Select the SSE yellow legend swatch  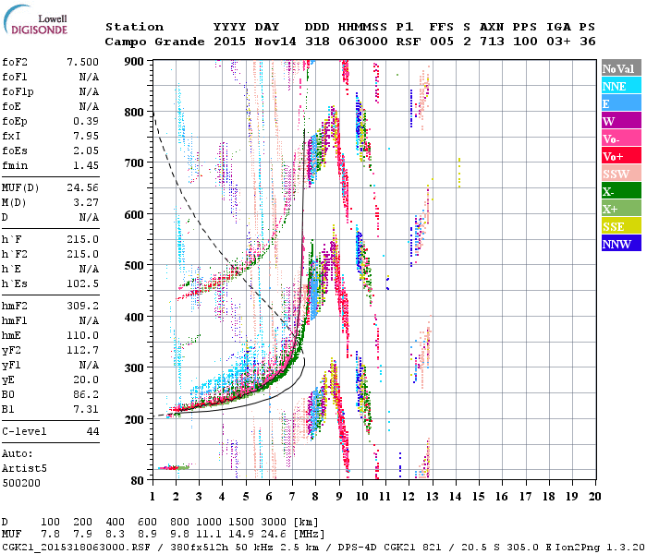pos(621,226)
